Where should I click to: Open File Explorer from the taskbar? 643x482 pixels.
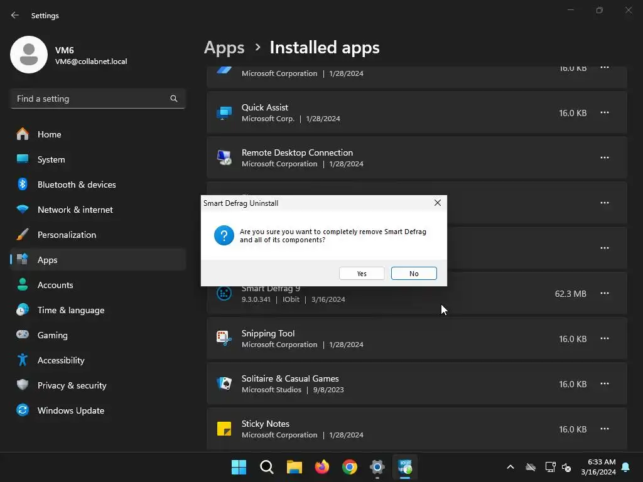click(x=294, y=467)
